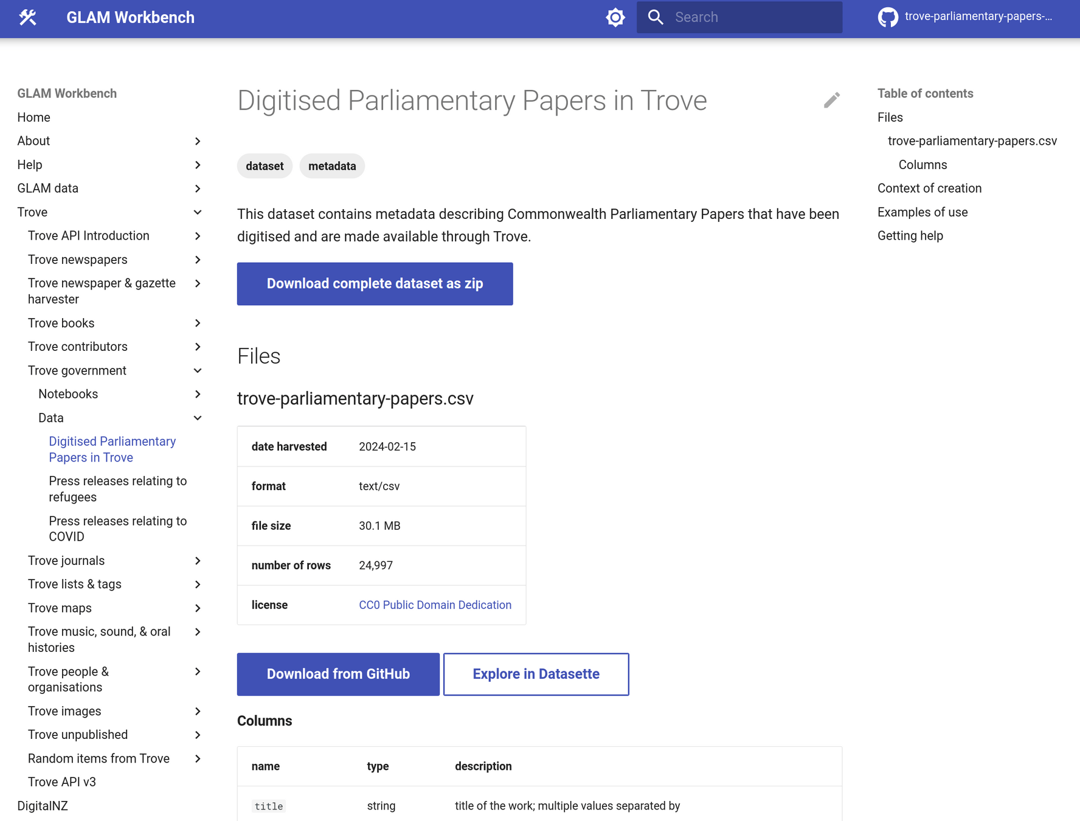Expand the About section chevron
This screenshot has height=821, width=1080.
click(x=198, y=141)
